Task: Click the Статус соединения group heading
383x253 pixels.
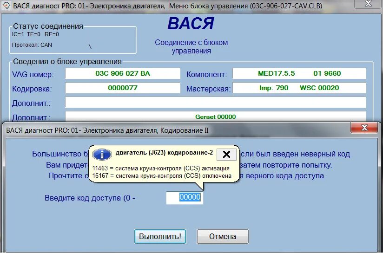Action: click(x=48, y=26)
